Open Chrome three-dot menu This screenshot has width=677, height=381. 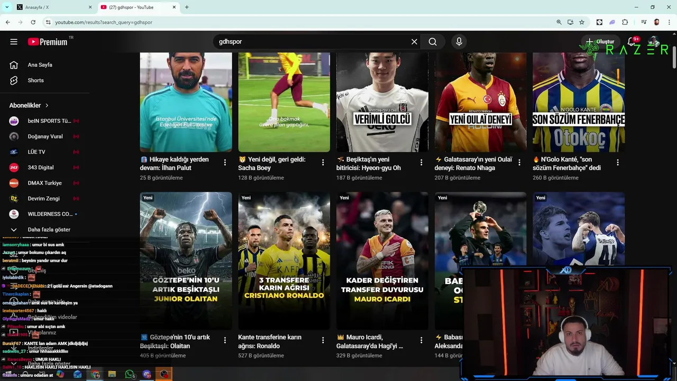669,22
